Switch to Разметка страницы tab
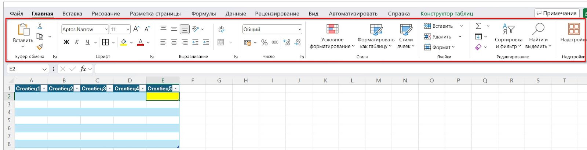This screenshot has height=150, width=587. [x=155, y=14]
